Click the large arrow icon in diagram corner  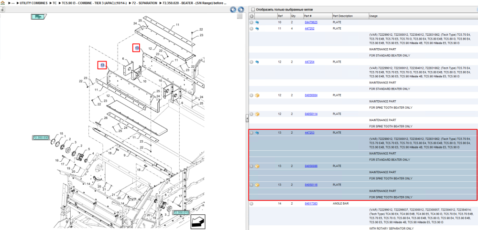click(x=198, y=221)
